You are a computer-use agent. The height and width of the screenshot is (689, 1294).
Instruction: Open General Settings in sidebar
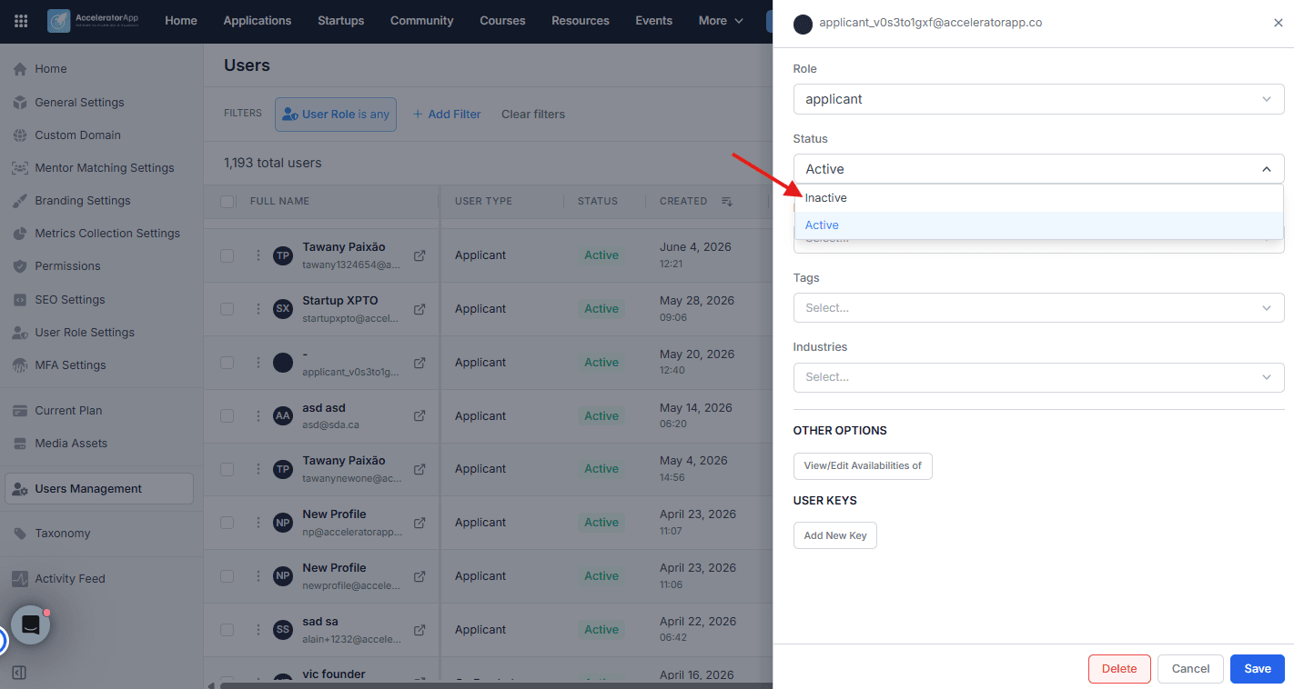pos(79,103)
